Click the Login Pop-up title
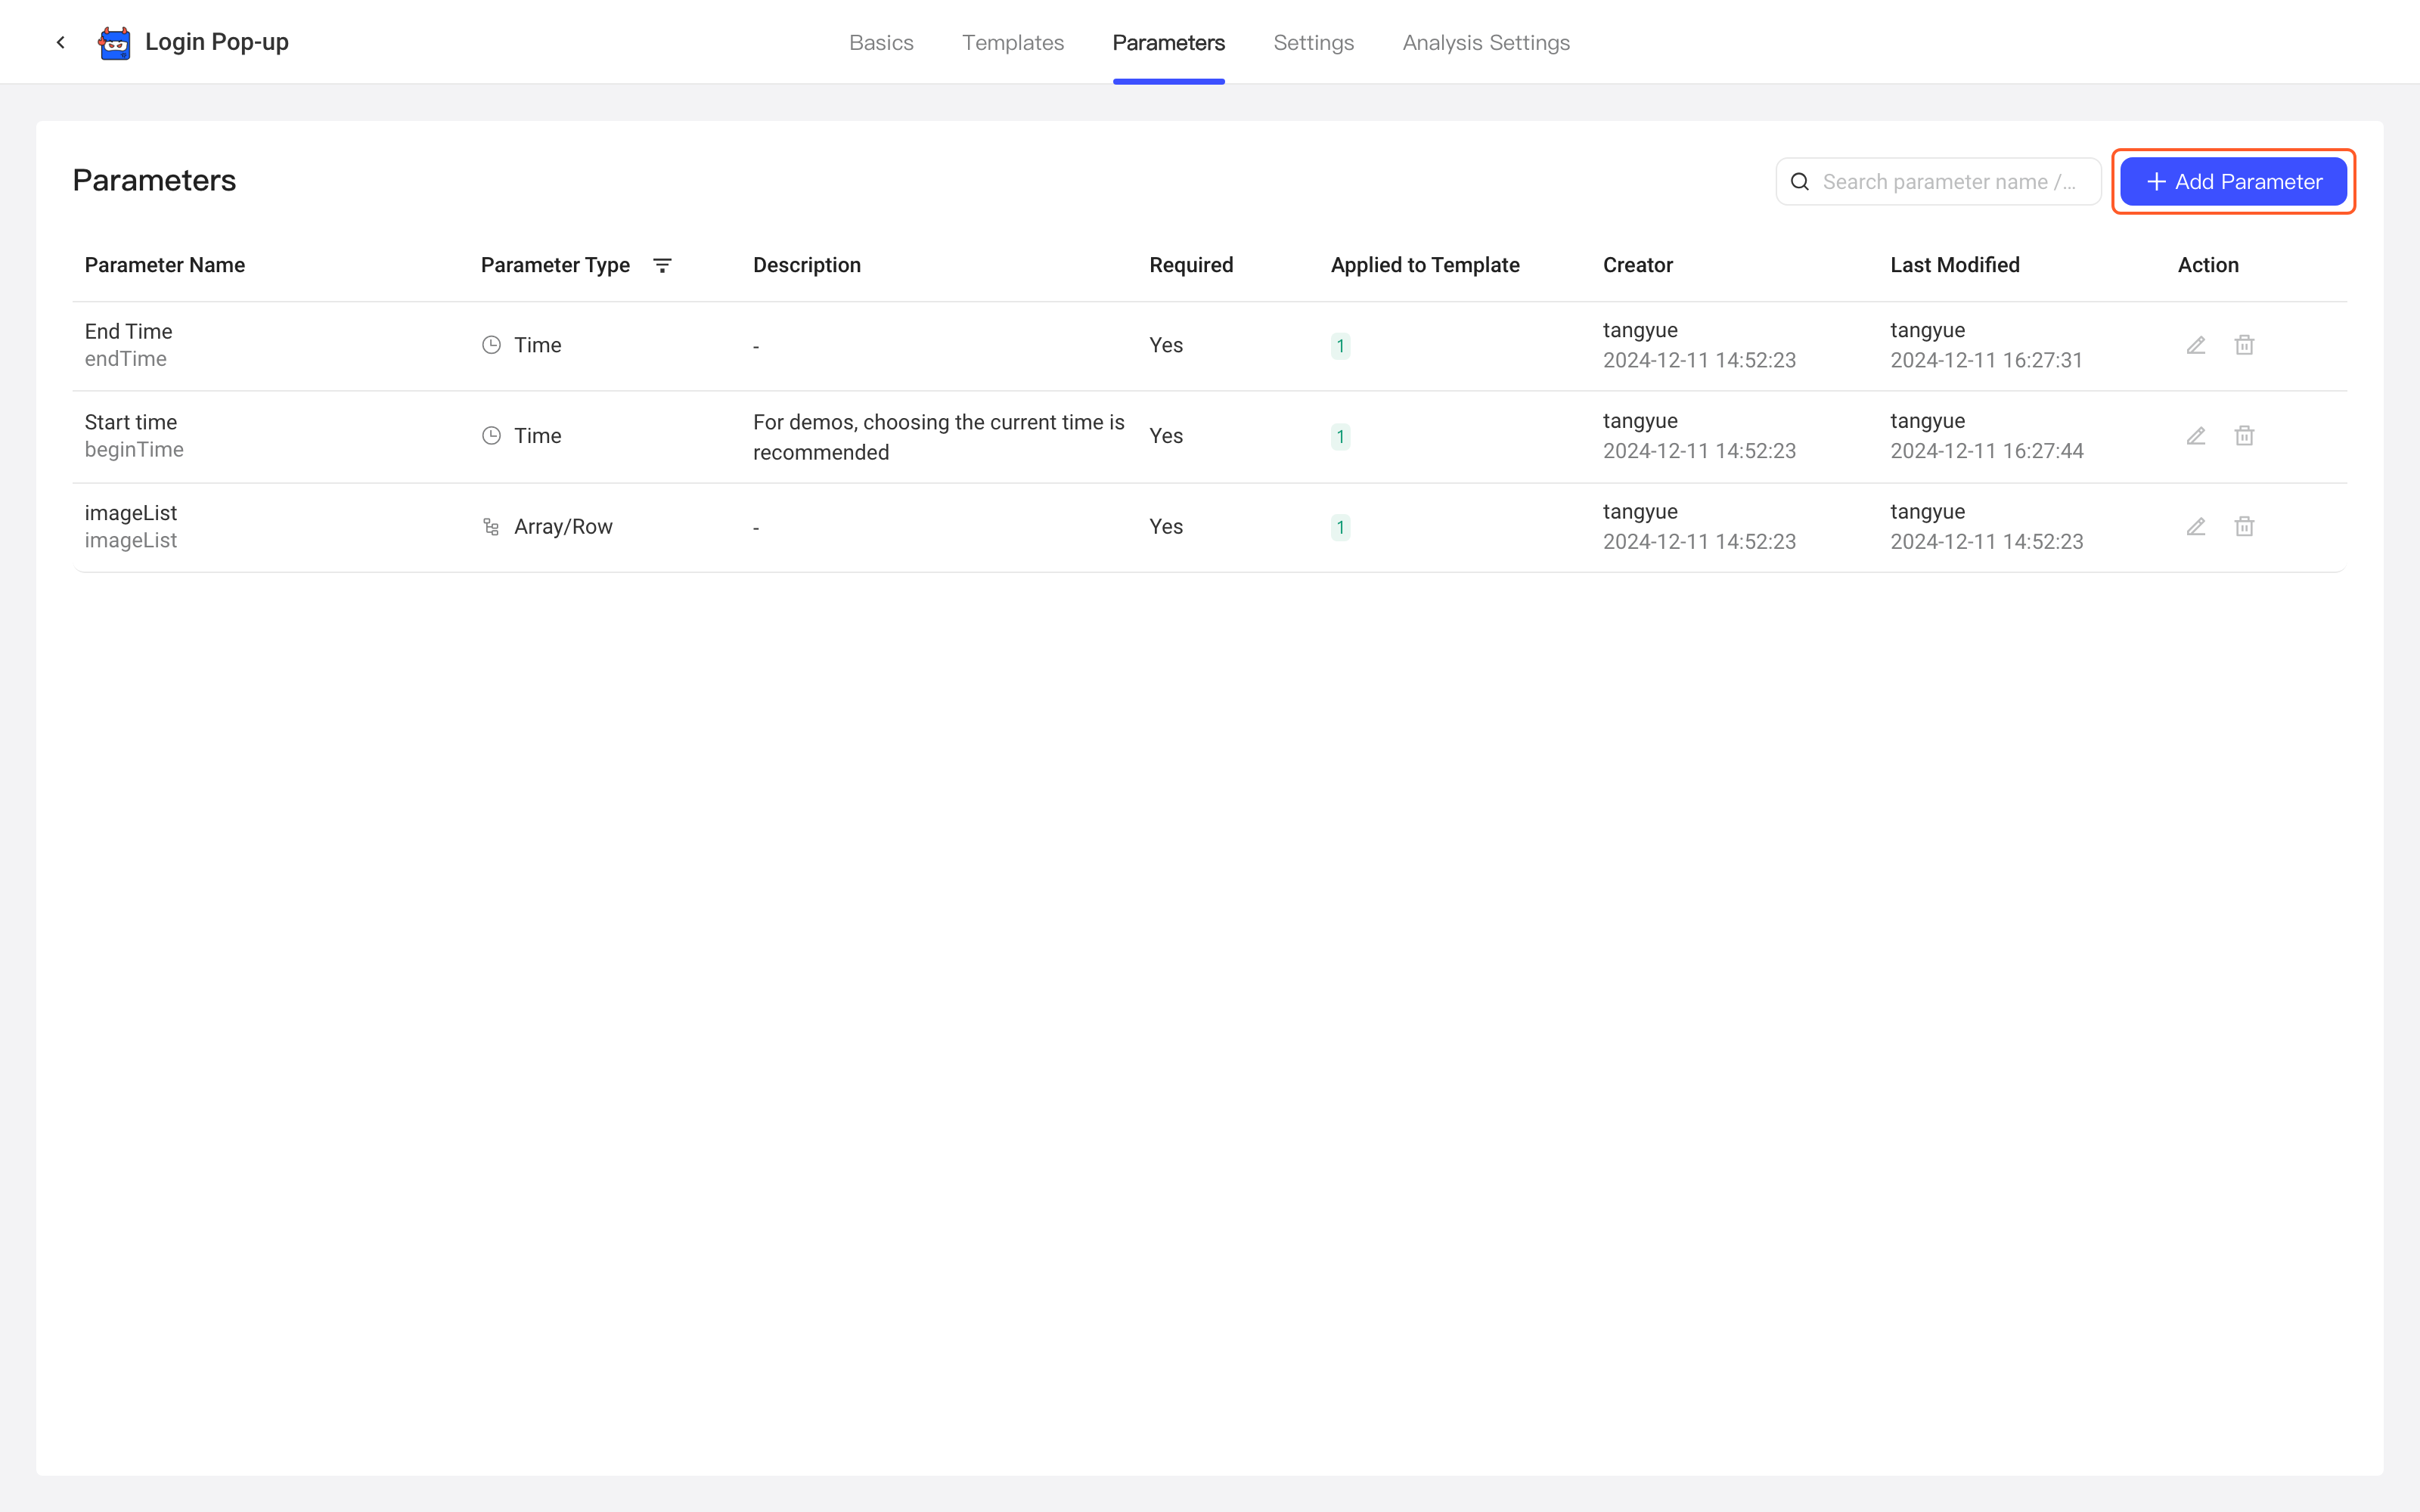The image size is (2420, 1512). tap(217, 42)
